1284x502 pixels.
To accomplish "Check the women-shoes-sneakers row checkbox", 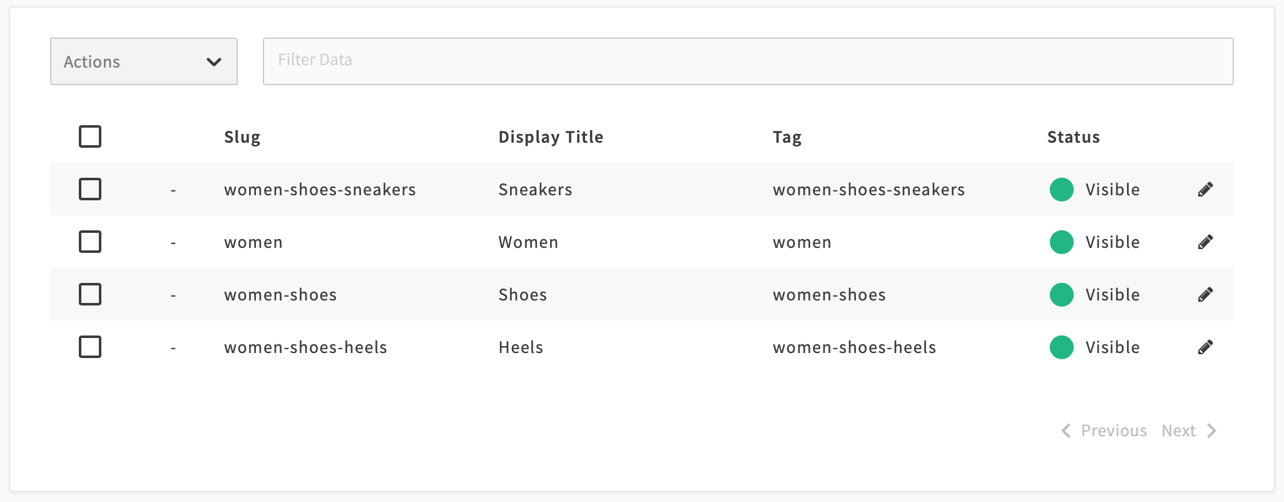I will click(90, 189).
